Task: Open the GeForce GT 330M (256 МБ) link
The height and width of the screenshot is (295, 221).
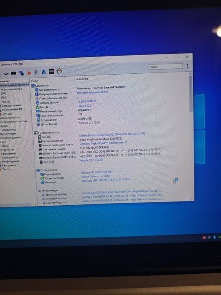Action: point(97,172)
